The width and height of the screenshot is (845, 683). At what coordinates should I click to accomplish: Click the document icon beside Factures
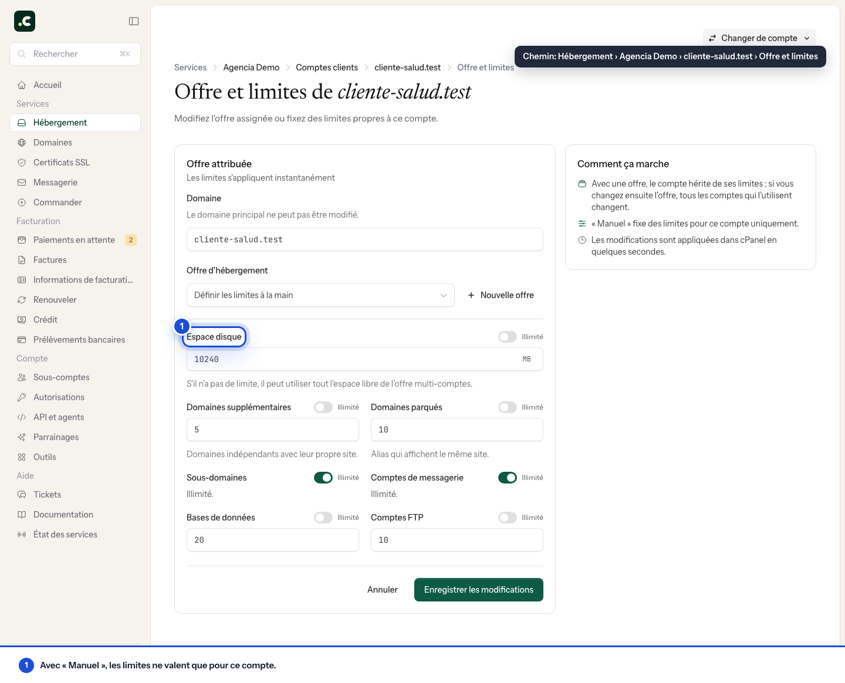coord(22,260)
